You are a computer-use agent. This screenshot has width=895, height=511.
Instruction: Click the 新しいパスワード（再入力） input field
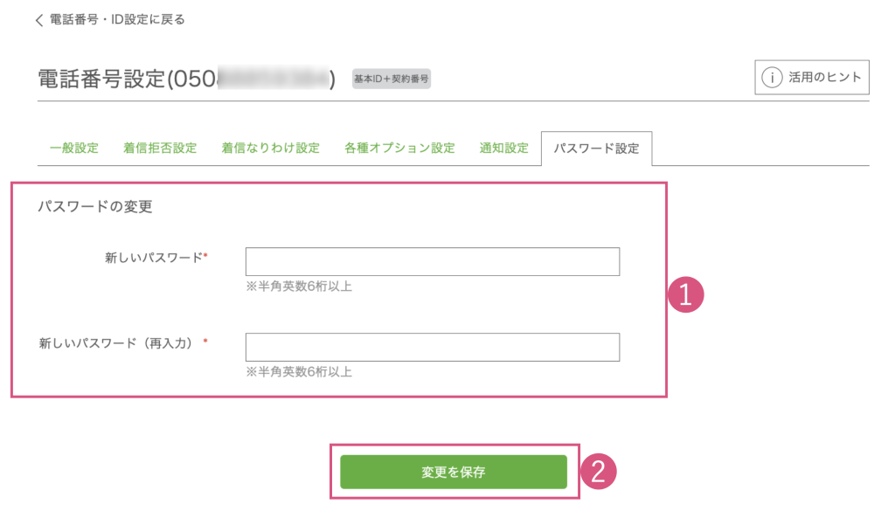[x=433, y=347]
